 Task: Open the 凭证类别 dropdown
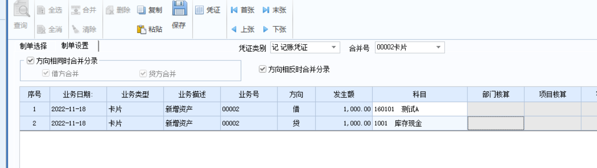334,47
